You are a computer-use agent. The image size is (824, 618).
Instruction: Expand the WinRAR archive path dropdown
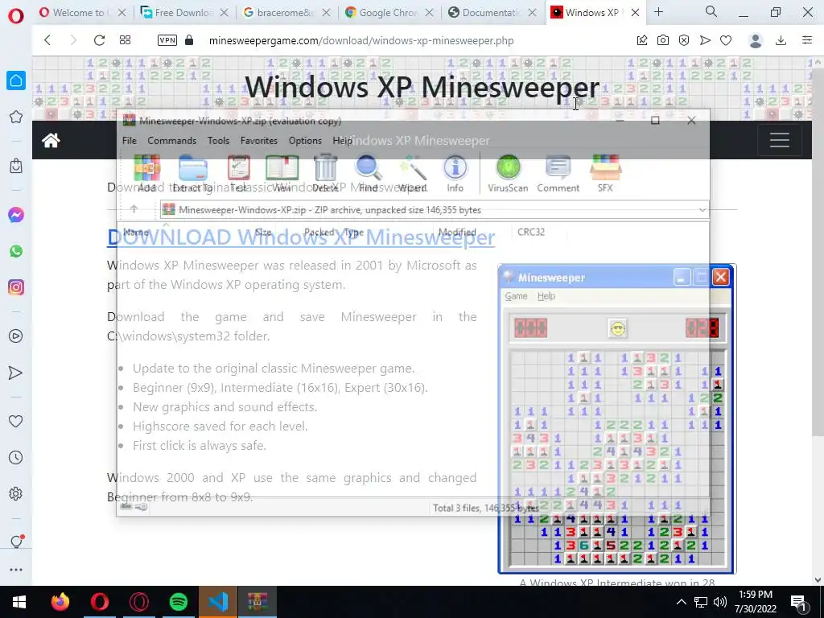[x=702, y=210]
